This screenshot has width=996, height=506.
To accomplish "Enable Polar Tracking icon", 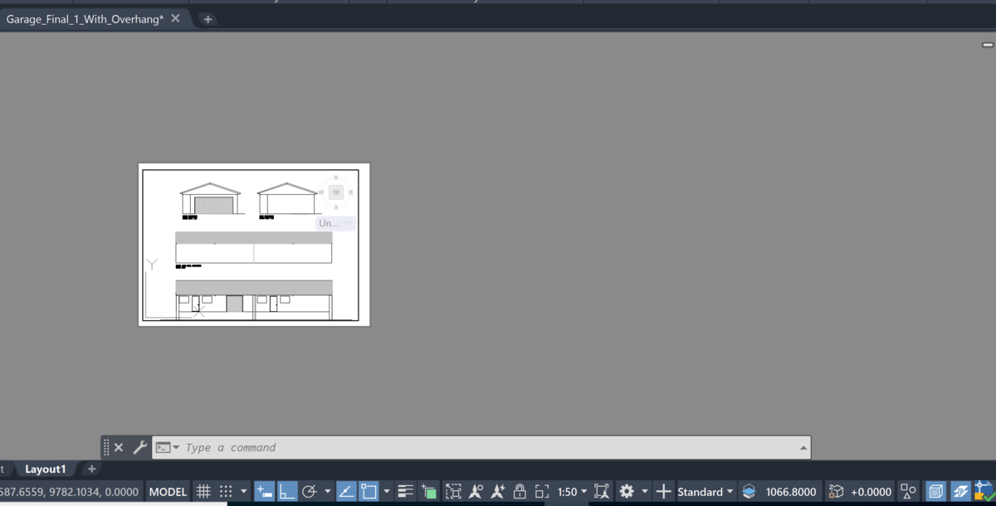I will click(310, 492).
